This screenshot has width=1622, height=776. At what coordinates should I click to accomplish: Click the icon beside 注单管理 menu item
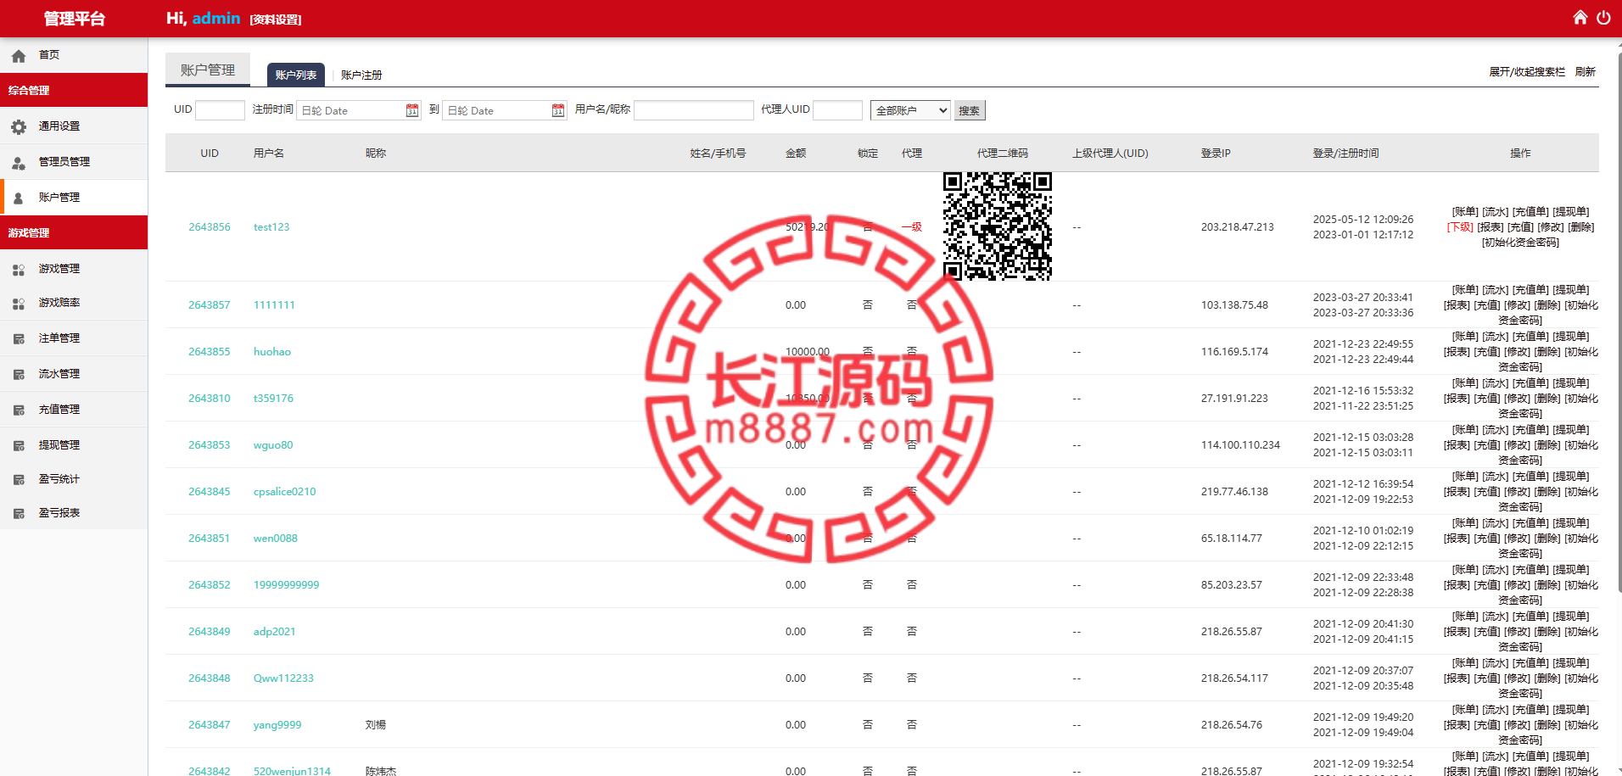(19, 339)
